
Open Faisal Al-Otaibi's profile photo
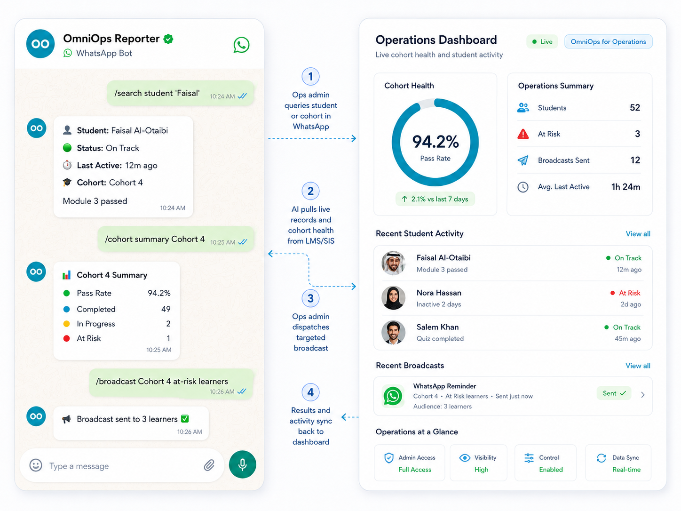[393, 263]
